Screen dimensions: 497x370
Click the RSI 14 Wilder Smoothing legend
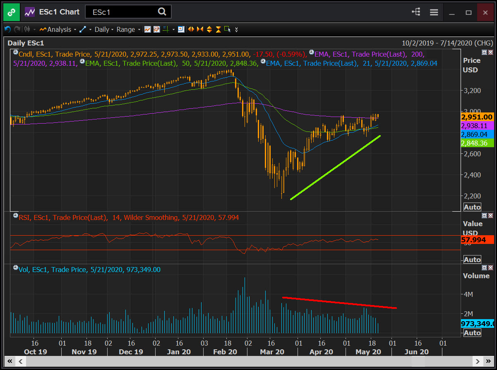pos(129,217)
